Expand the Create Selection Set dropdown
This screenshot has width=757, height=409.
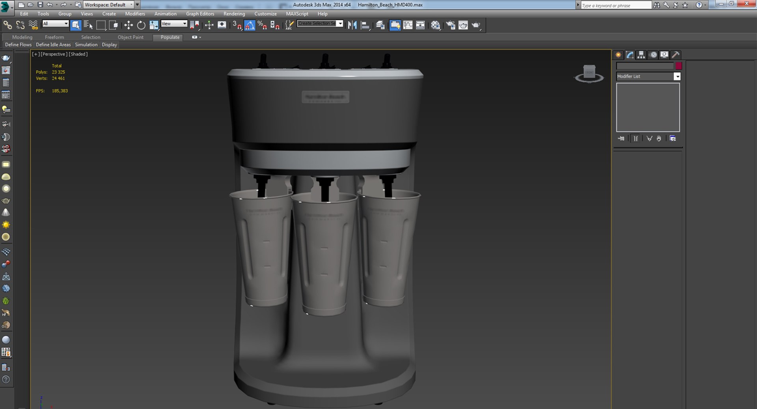[340, 23]
